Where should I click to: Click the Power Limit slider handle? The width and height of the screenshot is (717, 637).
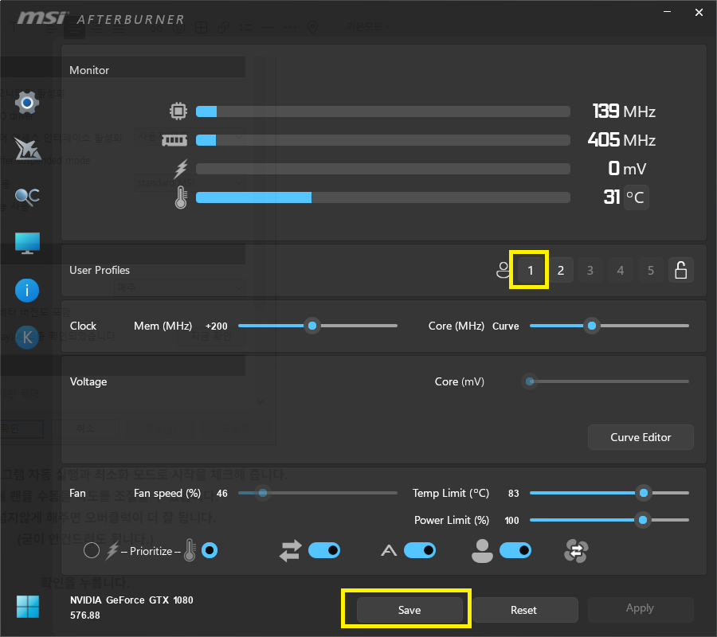(x=643, y=520)
